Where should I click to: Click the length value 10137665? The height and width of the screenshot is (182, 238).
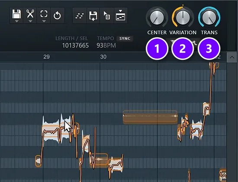tap(75, 45)
